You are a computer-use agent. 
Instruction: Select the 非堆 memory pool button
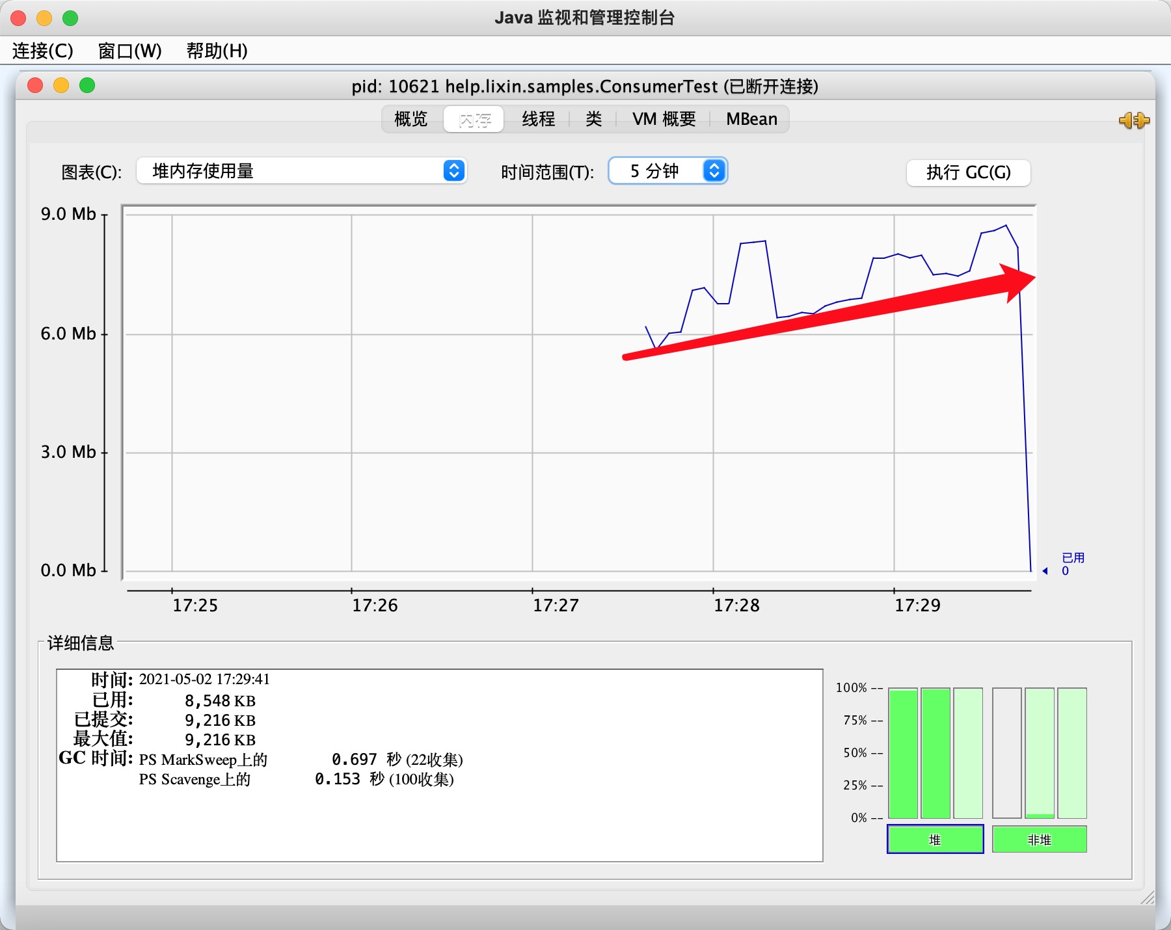[1040, 839]
